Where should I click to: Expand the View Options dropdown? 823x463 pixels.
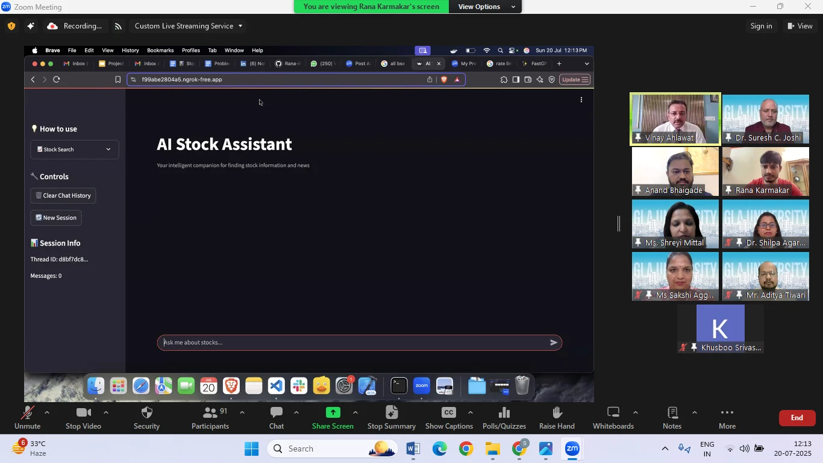tap(487, 7)
